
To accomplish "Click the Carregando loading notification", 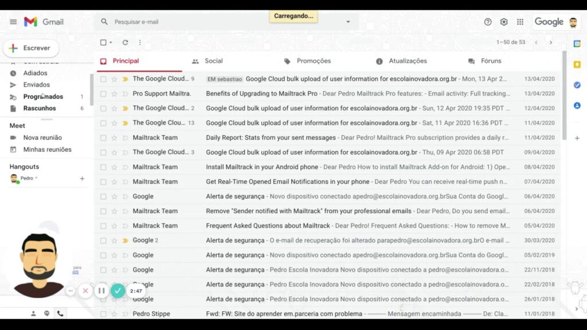I will click(293, 16).
